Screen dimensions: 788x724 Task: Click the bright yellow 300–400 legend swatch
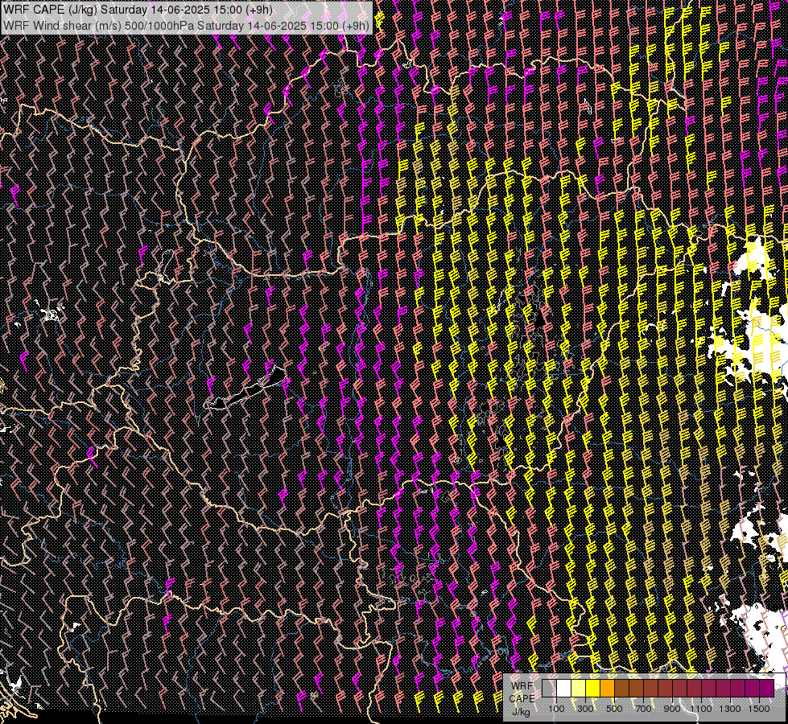pos(593,688)
